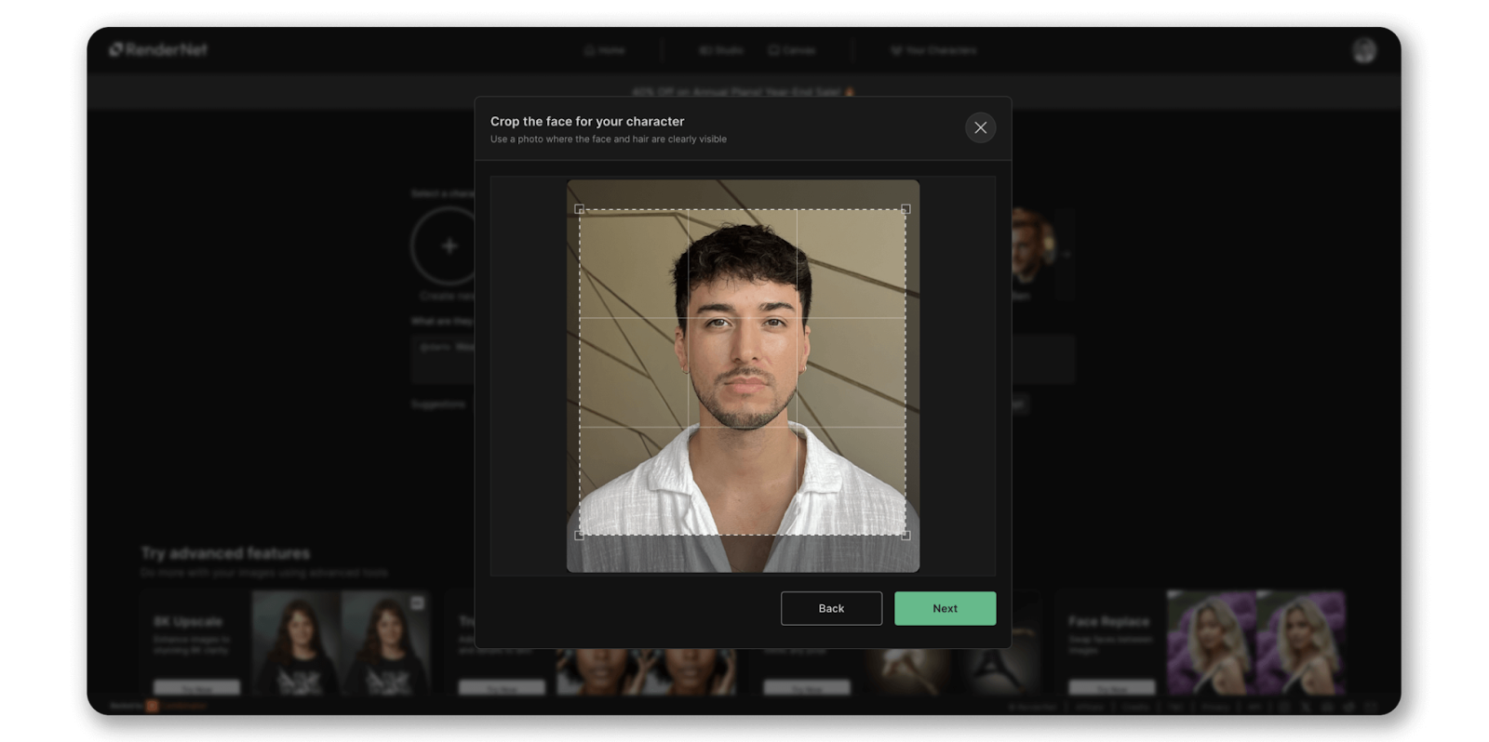Select the 8K Upscale feature card

pyautogui.click(x=285, y=642)
